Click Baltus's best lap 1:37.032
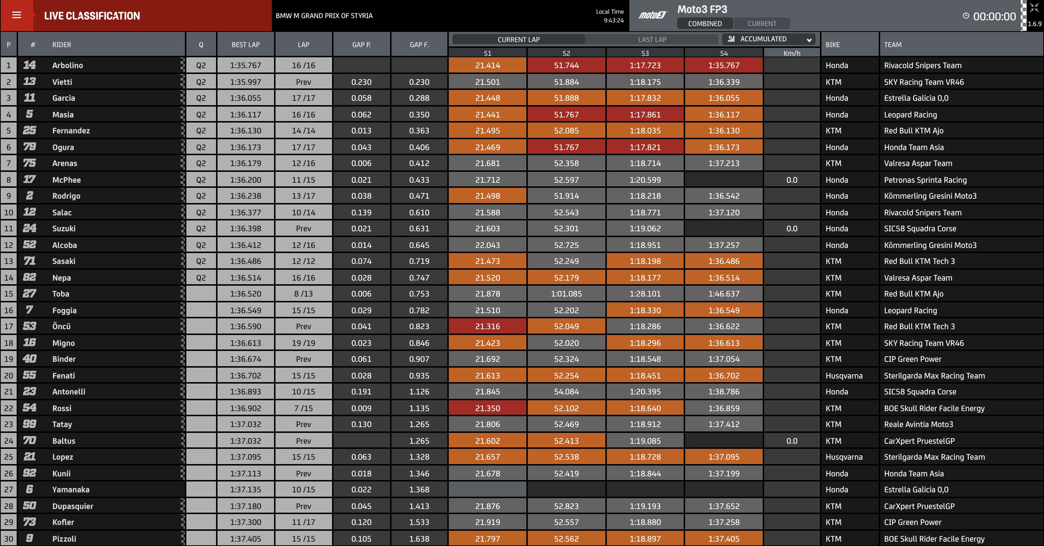Screen dimensions: 1044x546 [246, 441]
